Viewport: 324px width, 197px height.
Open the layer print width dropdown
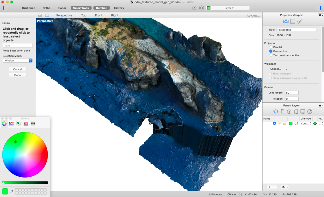click(x=321, y=123)
